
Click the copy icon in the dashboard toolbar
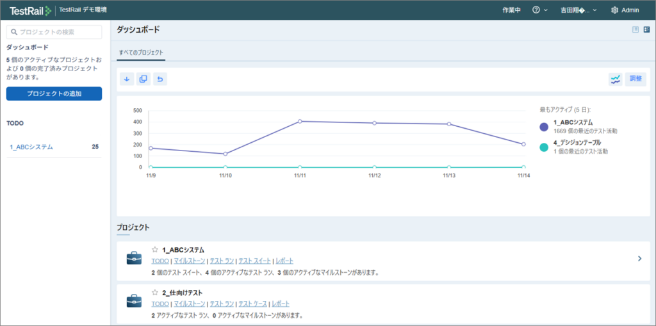coord(143,79)
